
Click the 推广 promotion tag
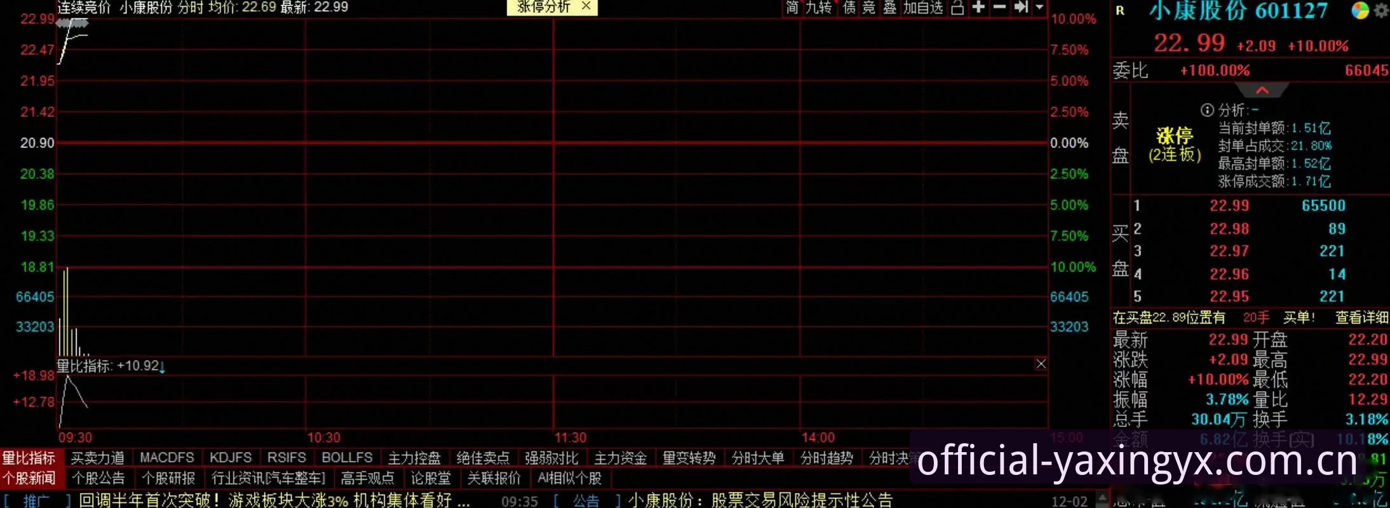point(36,500)
